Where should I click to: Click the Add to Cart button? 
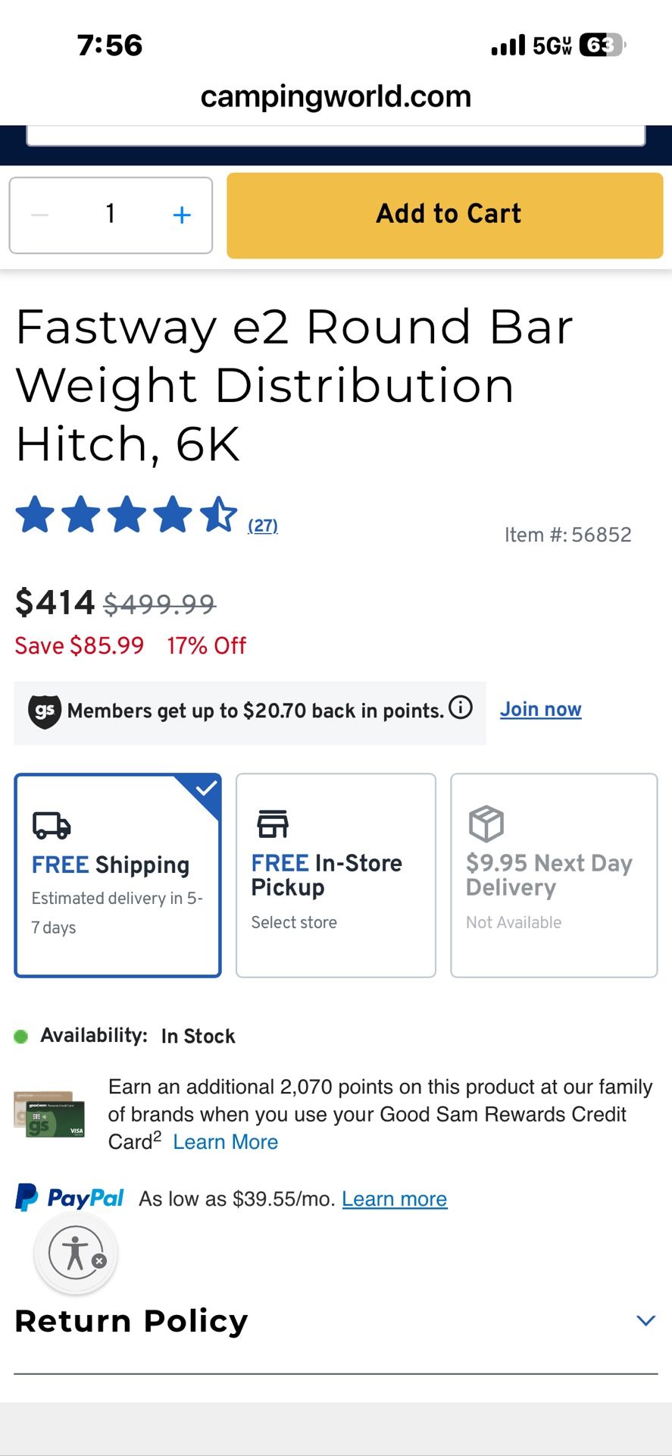447,215
